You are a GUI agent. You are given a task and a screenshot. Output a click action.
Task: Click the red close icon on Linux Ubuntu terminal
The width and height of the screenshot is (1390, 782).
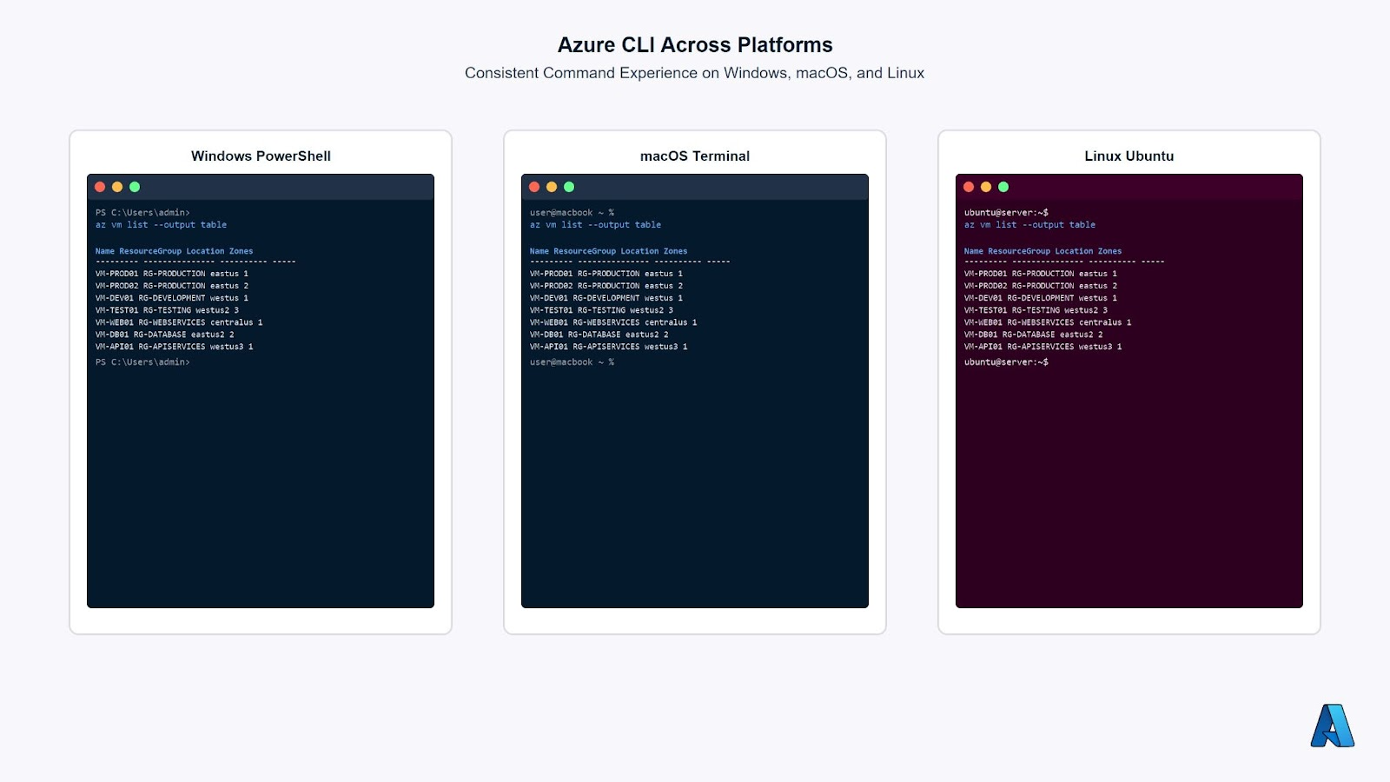coord(968,185)
